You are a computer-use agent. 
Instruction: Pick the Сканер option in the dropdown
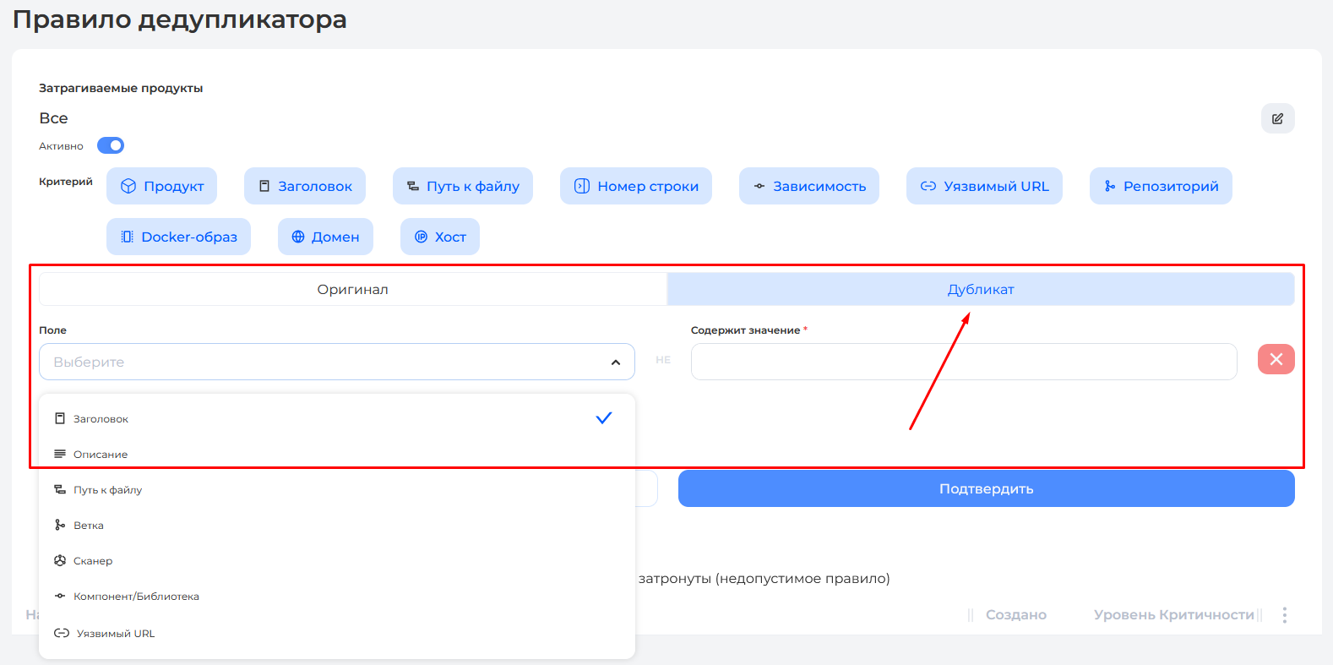(x=93, y=561)
